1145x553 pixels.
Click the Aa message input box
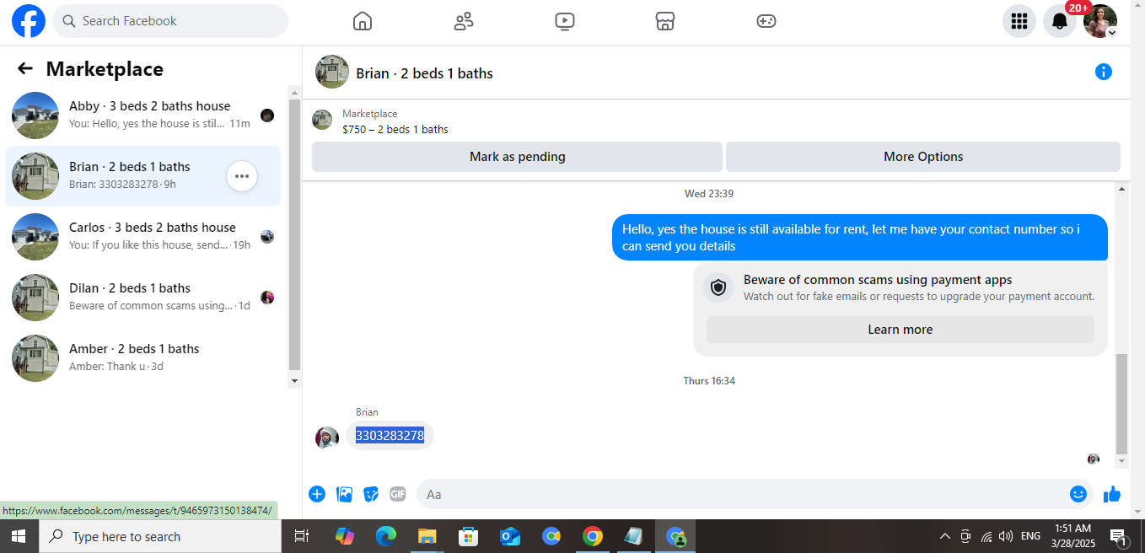tap(742, 494)
